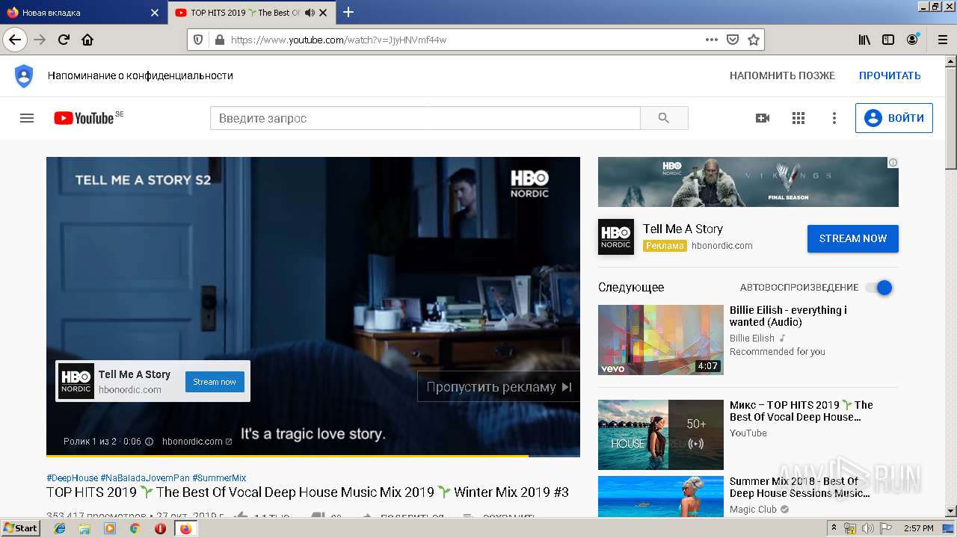Viewport: 957px width, 538px height.
Task: Open page actions three-dots menu
Action: coord(711,40)
